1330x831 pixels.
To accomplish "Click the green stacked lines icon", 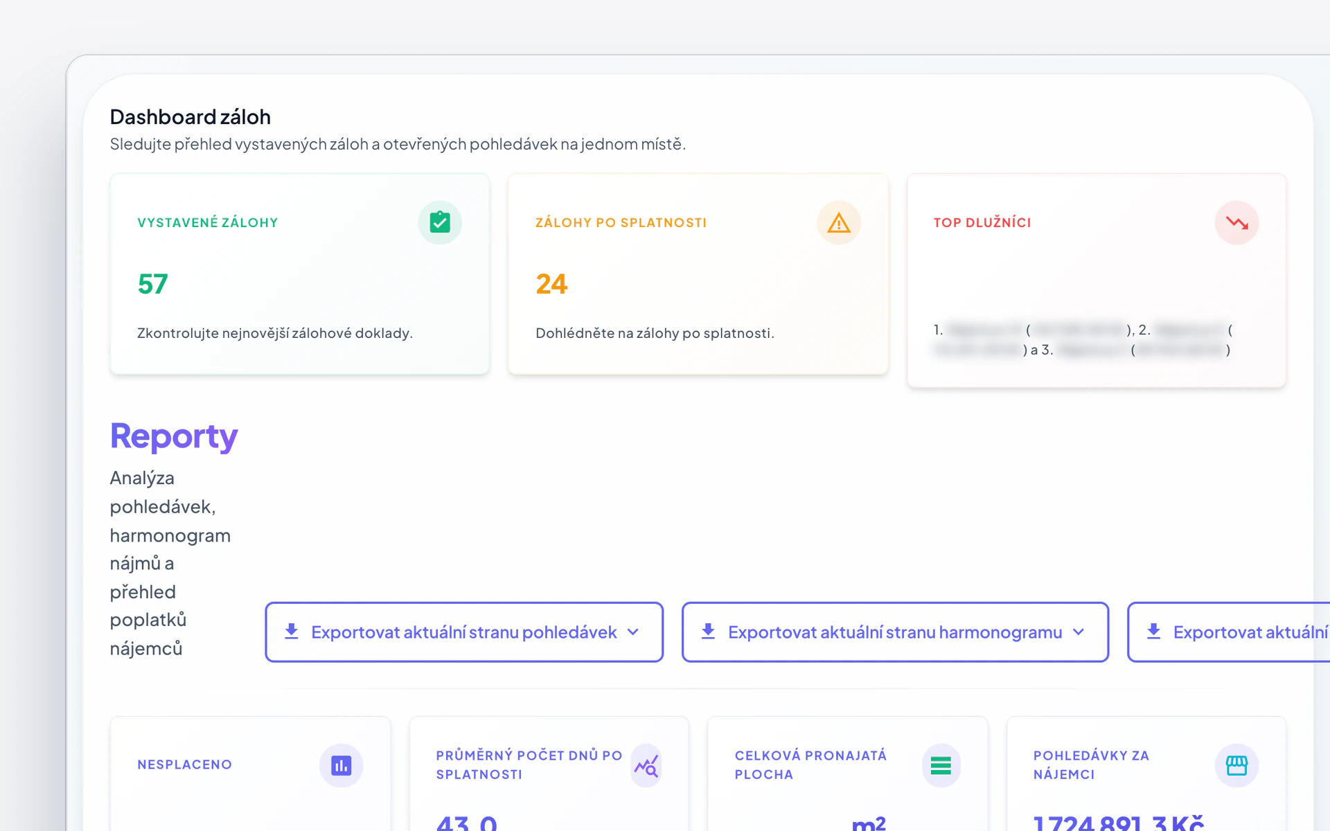I will pos(941,765).
